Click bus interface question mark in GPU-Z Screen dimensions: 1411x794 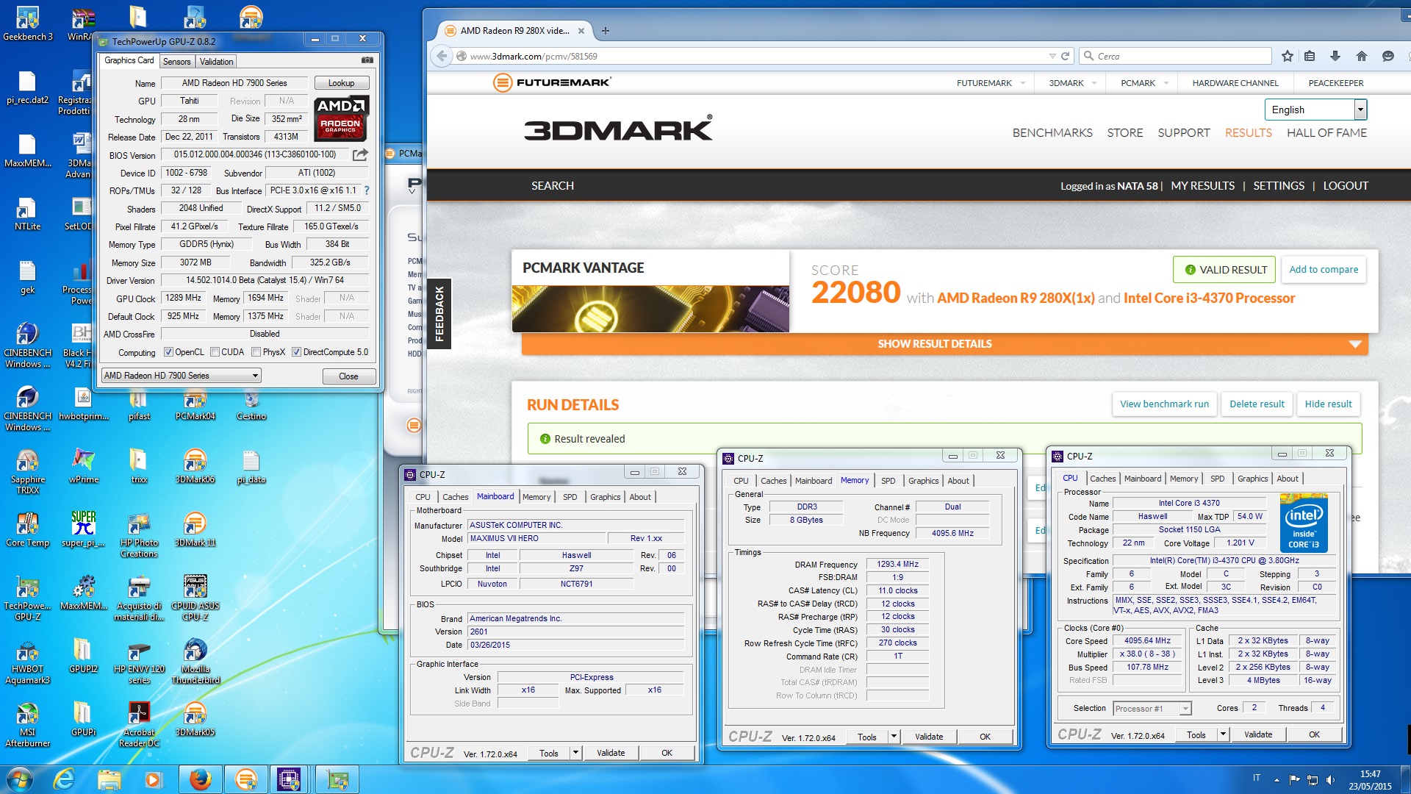coord(366,190)
